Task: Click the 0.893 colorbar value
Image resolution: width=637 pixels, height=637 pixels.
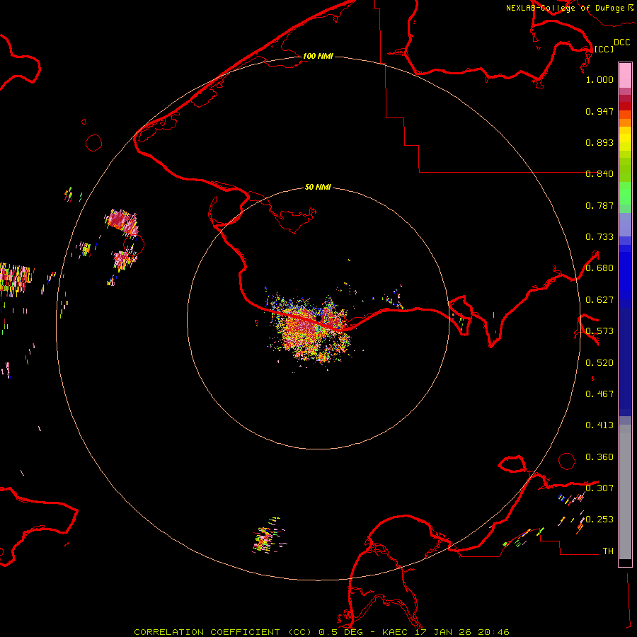Action: [599, 142]
